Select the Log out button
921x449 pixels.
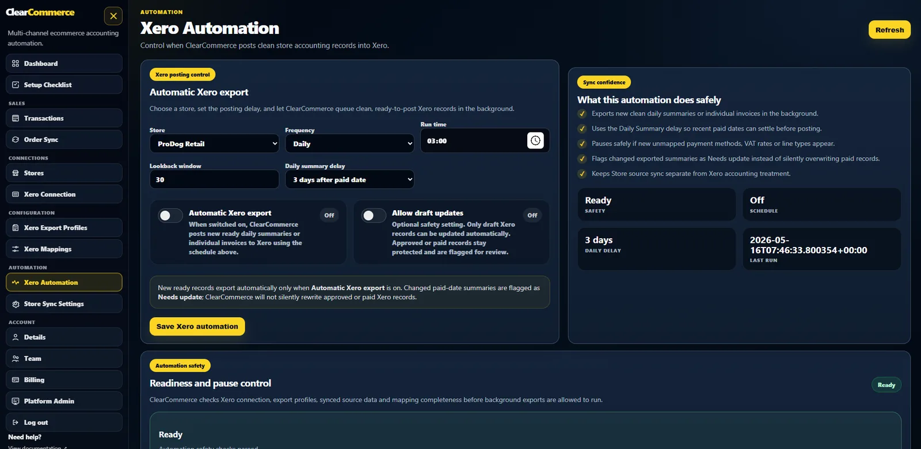tap(64, 422)
